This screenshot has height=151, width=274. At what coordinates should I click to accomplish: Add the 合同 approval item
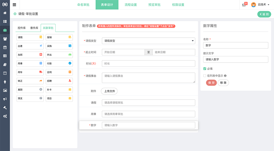pos(59,72)
